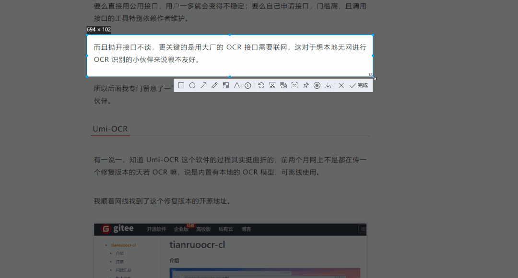Start screen recording
The width and height of the screenshot is (518, 278).
click(x=317, y=85)
